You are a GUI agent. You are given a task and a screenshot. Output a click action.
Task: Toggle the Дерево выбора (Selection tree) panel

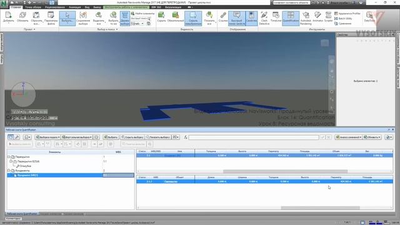tap(125, 18)
